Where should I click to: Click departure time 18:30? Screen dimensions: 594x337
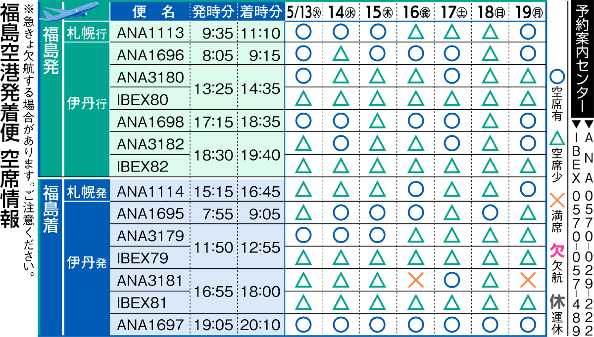213,155
